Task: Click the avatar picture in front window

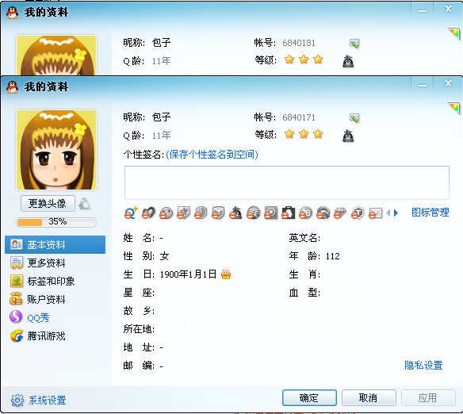Action: (56, 150)
